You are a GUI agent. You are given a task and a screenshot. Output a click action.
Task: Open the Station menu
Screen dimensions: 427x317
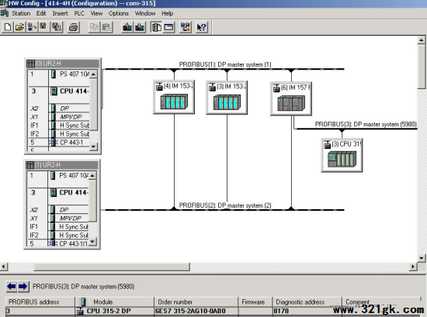pyautogui.click(x=21, y=13)
